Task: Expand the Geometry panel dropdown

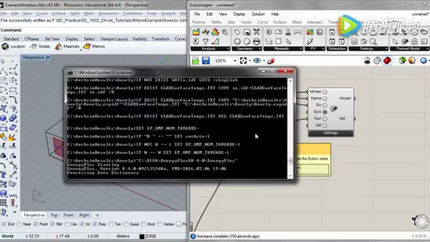Action: pos(260,49)
